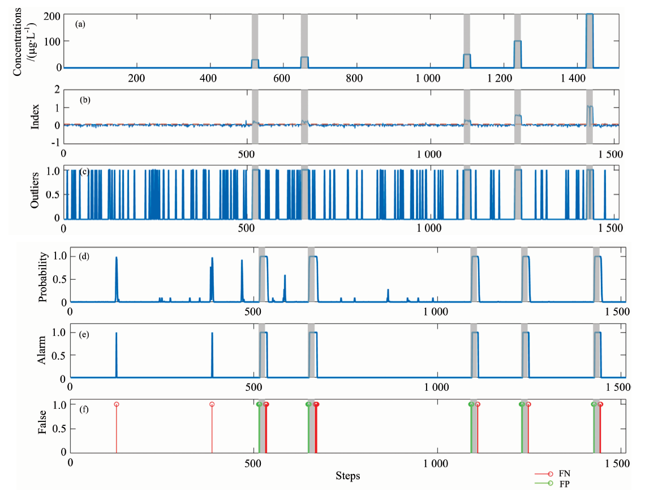Click the panel (a) label
Screen dimensions: 645x495
pos(80,24)
